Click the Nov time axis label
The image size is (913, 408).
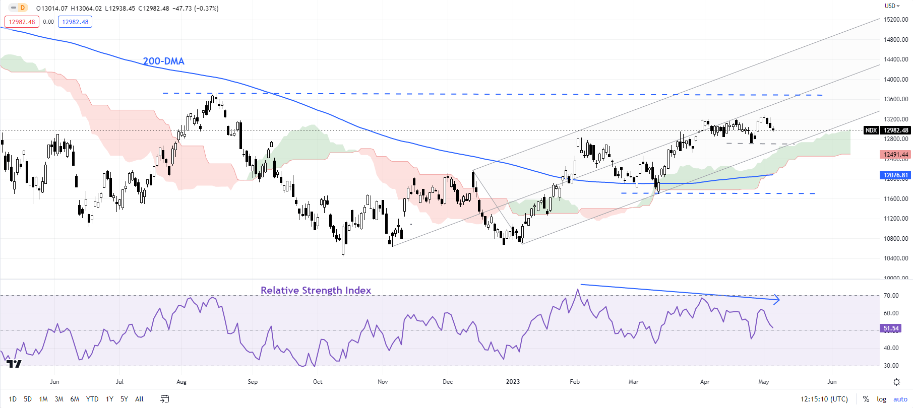click(x=383, y=382)
